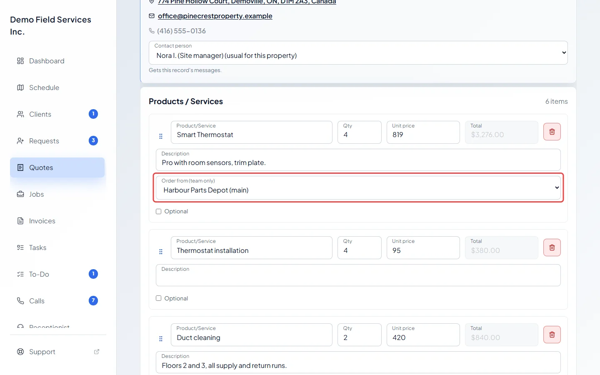600x375 pixels.
Task: Open external link icon beside Support
Action: click(x=97, y=352)
